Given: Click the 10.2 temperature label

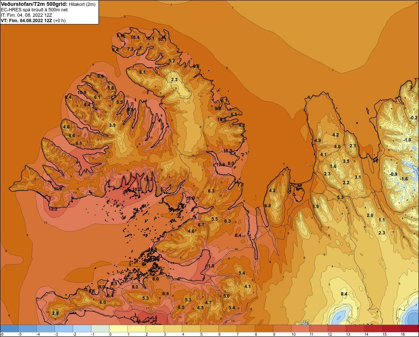Looking at the screenshot, I should tap(137, 189).
